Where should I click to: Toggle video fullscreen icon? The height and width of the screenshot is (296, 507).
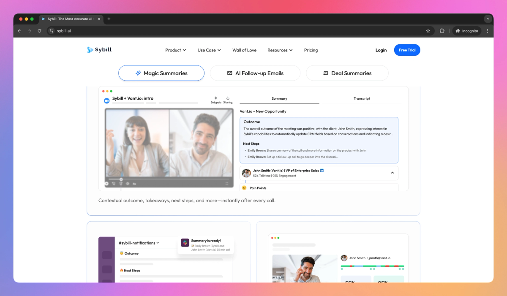coord(227,184)
